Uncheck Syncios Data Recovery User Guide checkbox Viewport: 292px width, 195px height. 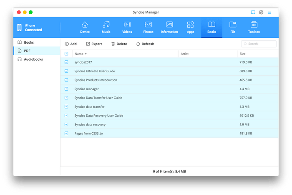point(66,116)
